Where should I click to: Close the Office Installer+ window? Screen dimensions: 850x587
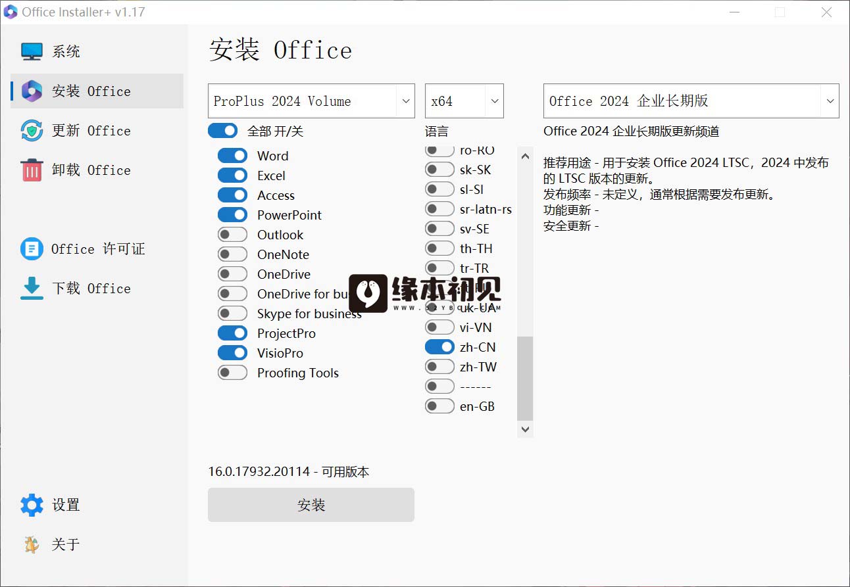tap(827, 12)
